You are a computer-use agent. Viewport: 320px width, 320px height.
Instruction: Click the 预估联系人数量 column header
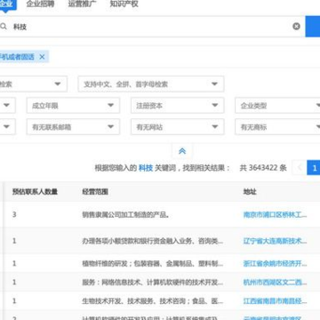coord(35,192)
